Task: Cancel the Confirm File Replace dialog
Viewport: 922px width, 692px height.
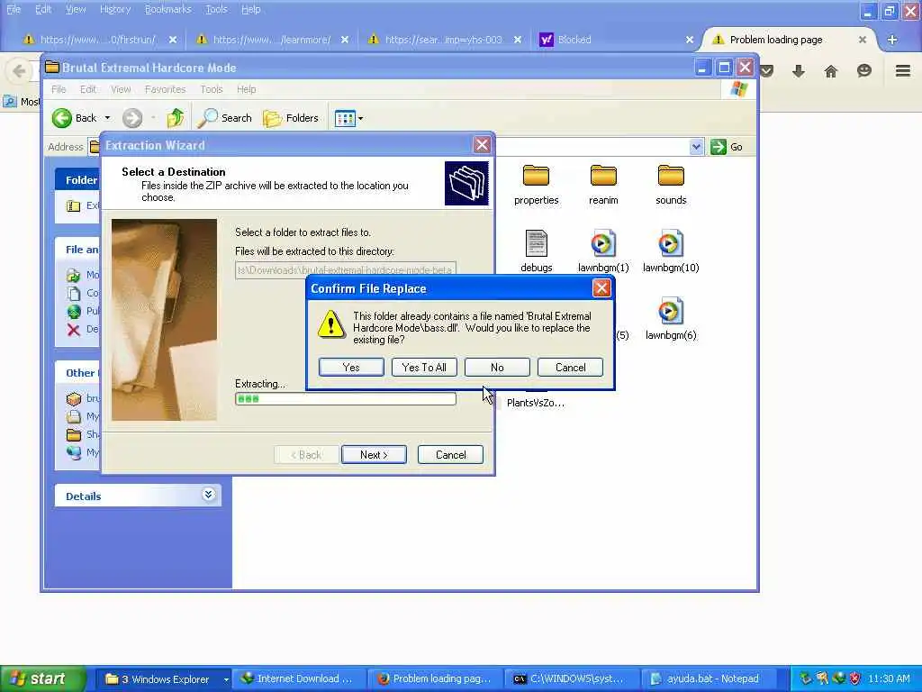Action: tap(570, 368)
